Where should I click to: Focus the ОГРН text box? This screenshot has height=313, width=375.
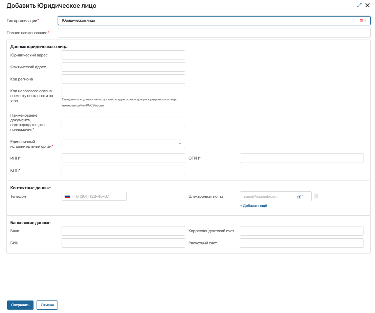tap(301, 158)
